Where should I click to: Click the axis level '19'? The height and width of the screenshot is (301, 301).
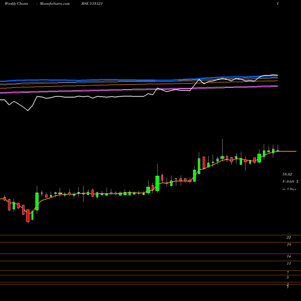[289, 244]
